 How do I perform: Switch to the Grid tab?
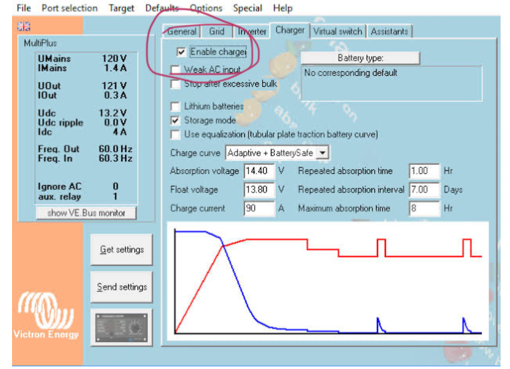217,31
